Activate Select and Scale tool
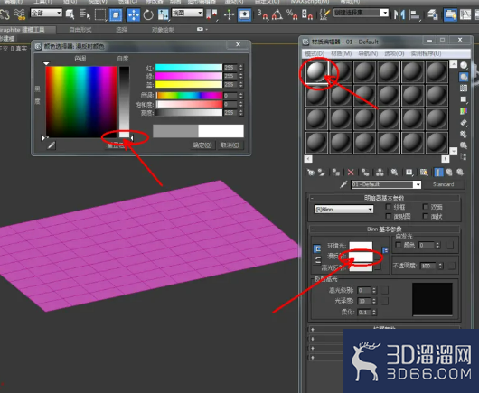Viewport: 479px width, 393px height. pos(163,14)
